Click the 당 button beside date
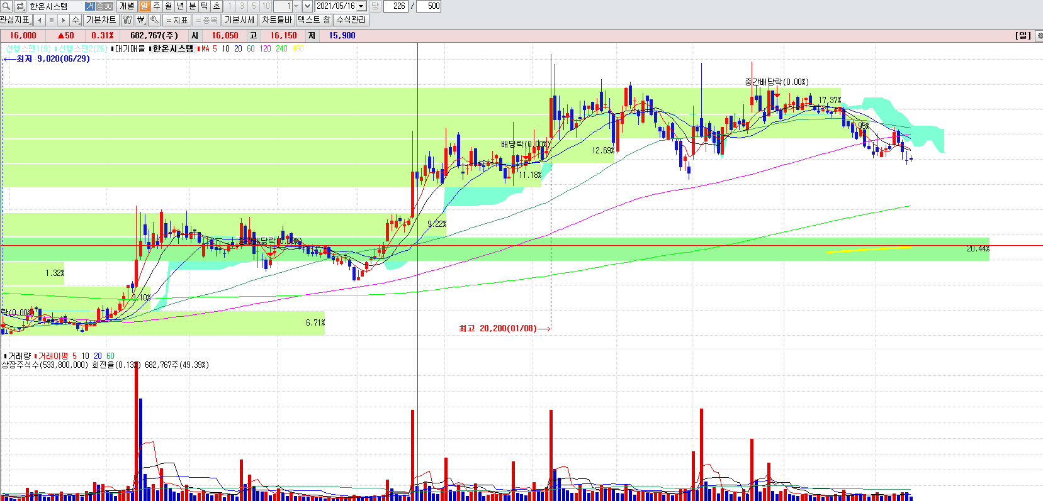The image size is (1043, 501). coord(375,6)
